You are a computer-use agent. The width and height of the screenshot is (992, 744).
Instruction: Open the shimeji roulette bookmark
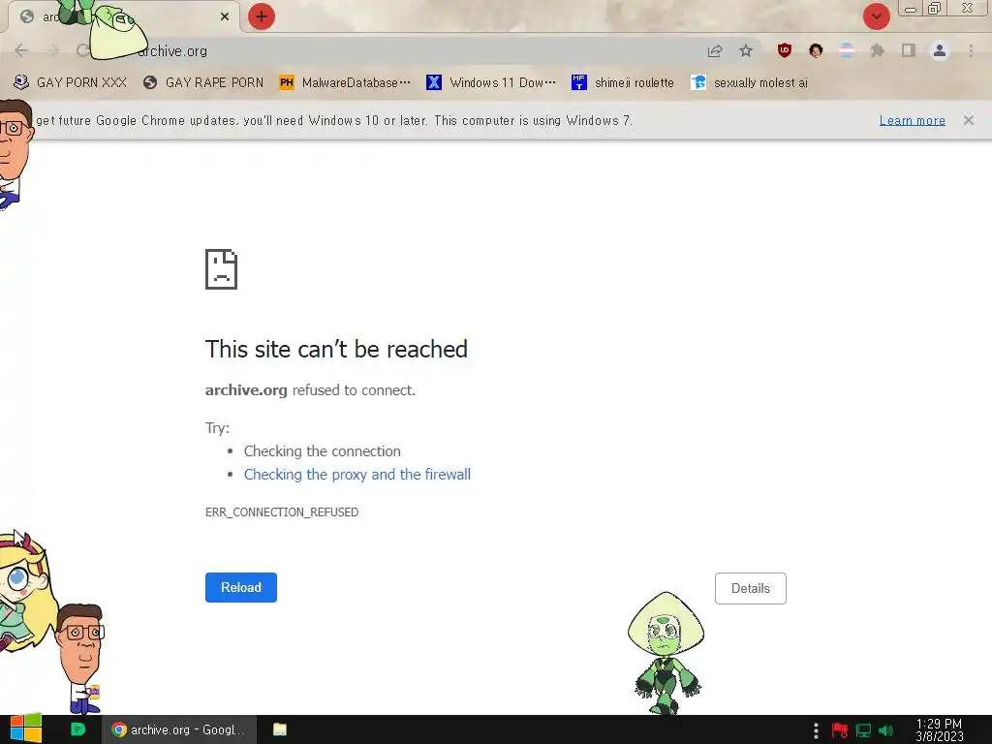623,82
